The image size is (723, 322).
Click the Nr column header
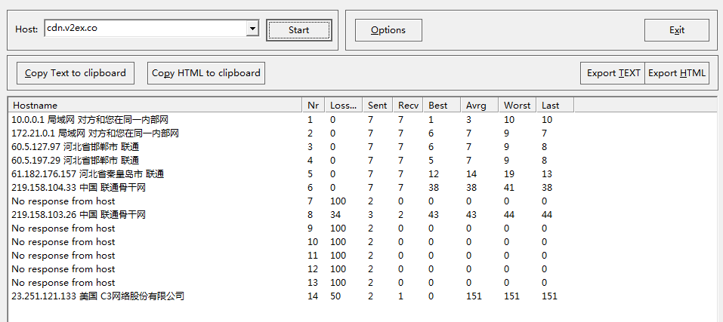pyautogui.click(x=314, y=105)
